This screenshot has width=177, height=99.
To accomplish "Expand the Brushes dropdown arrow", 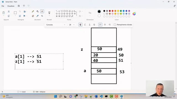I will pos(49,16).
